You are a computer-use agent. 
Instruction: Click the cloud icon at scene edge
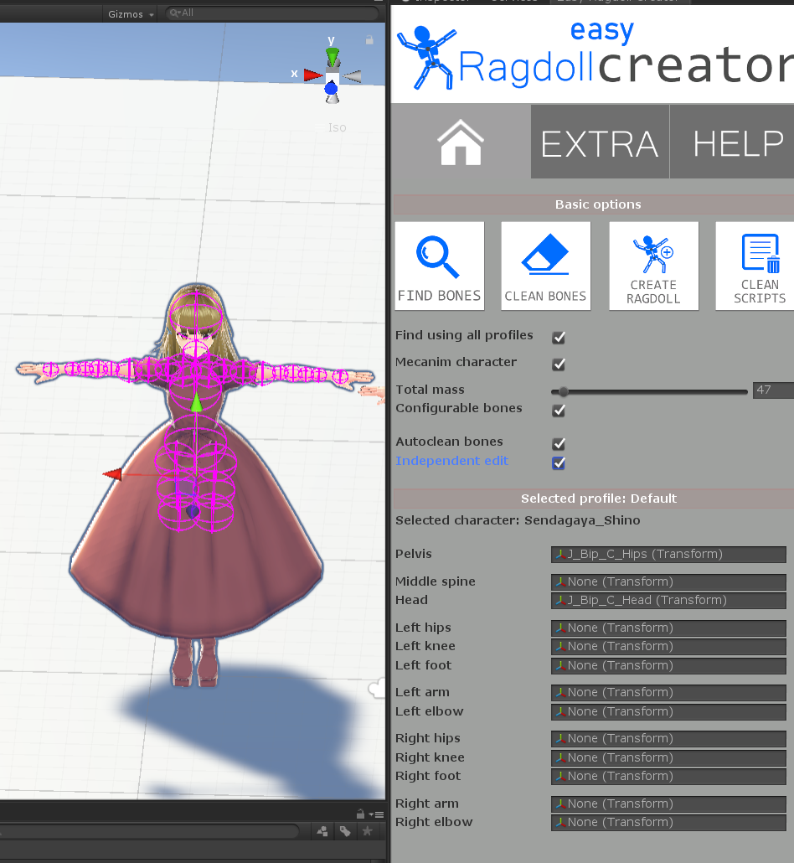[378, 689]
